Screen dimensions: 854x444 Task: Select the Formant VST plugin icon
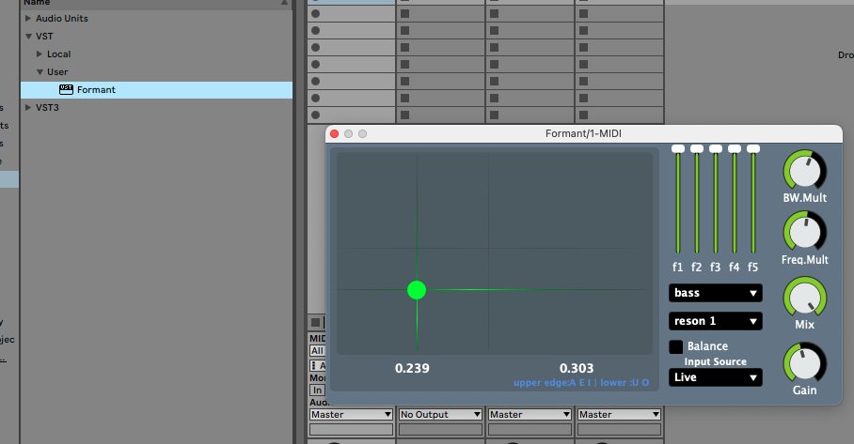click(x=66, y=89)
